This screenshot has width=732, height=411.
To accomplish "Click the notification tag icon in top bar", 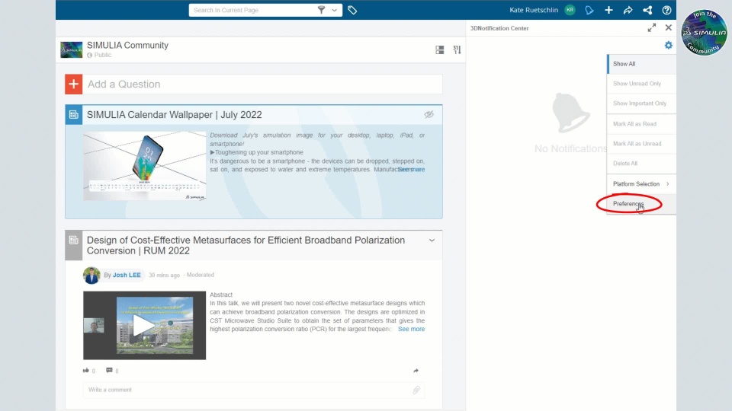I will [x=589, y=10].
